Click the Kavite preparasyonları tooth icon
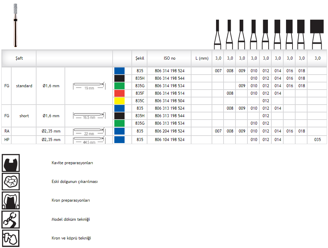Viewport: 328px width, 248px height. coord(11,163)
